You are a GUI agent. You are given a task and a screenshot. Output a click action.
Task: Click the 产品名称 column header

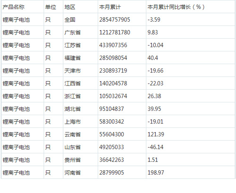click(x=14, y=7)
